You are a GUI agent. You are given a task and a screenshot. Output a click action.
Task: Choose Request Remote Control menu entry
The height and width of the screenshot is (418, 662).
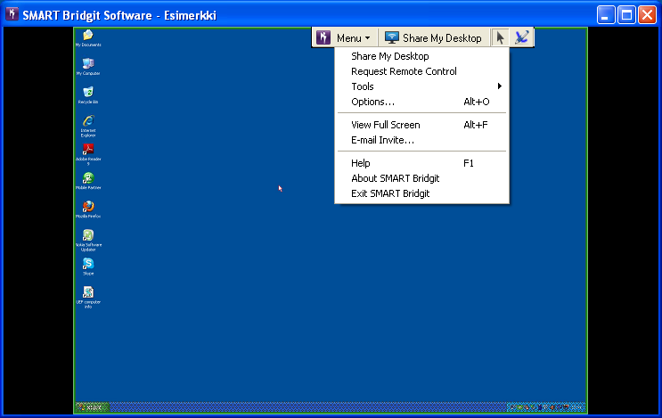point(421,71)
